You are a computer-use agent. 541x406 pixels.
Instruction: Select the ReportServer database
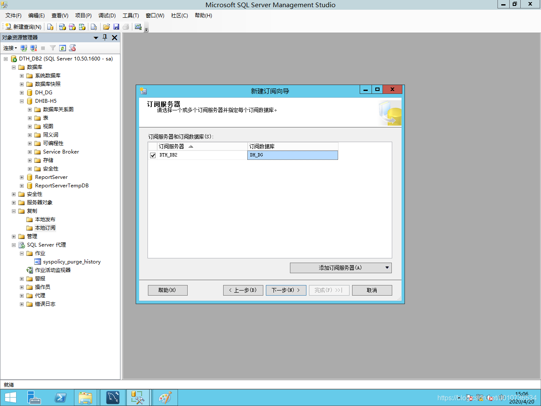point(51,177)
